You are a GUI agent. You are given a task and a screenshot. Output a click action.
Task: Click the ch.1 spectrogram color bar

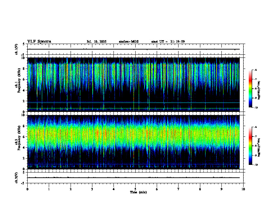[x=250, y=89]
